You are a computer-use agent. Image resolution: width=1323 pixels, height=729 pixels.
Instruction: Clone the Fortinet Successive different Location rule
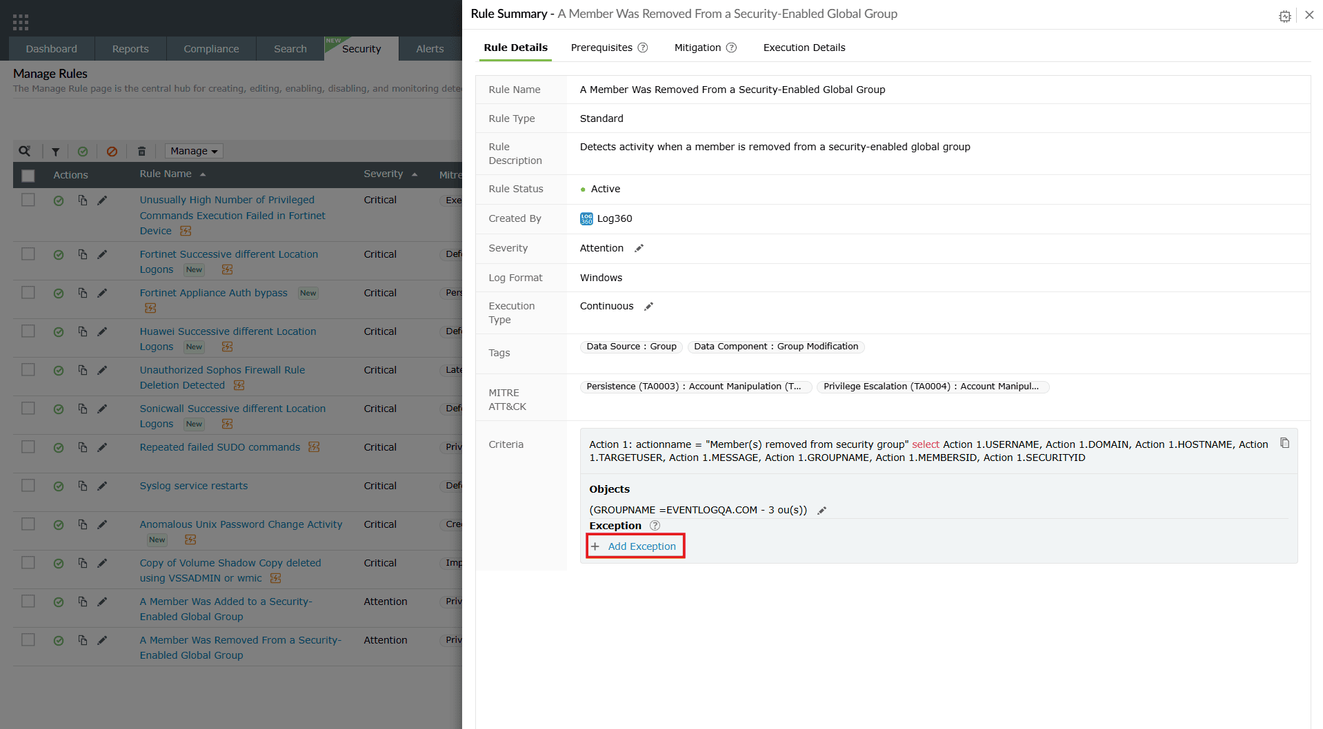(82, 254)
